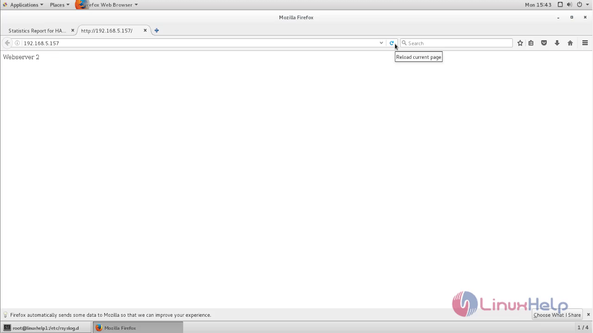Click Choose What I Share button
This screenshot has height=333, width=593.
(x=557, y=315)
